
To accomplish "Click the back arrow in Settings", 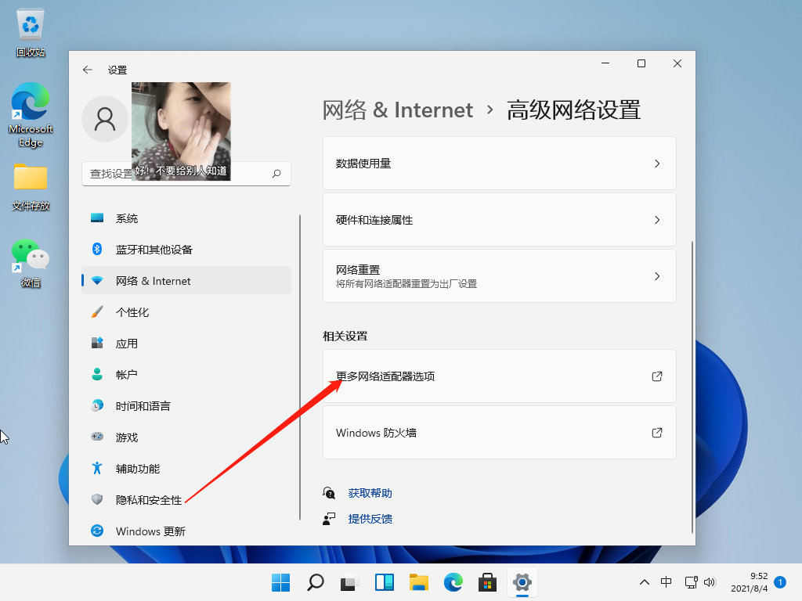I will coord(88,70).
